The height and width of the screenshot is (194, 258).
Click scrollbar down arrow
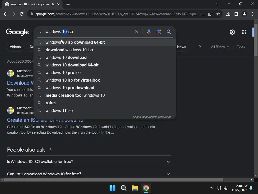point(256,175)
